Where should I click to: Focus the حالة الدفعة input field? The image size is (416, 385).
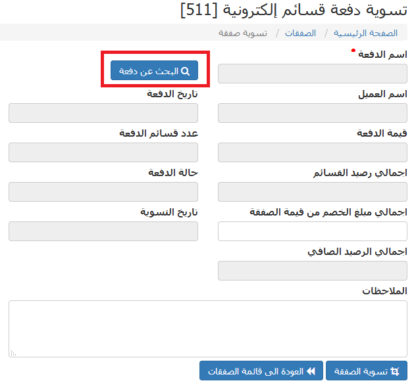[103, 192]
